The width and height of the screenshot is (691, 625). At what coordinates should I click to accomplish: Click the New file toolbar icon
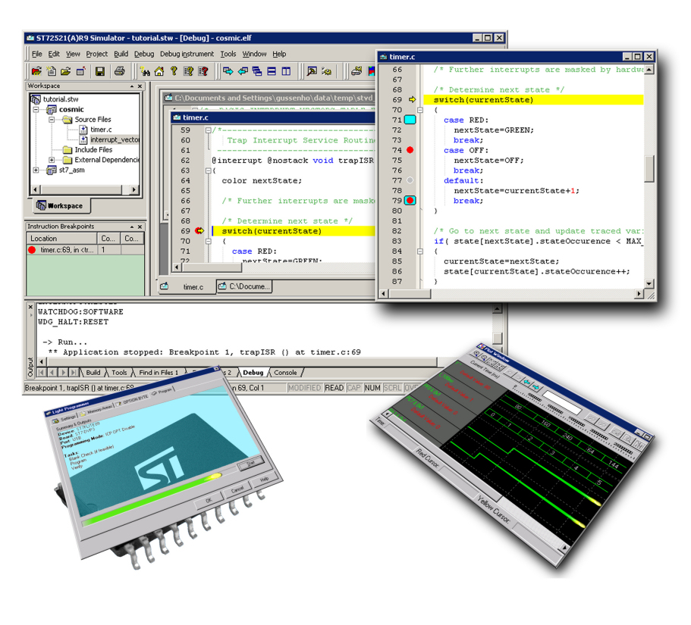click(x=51, y=71)
